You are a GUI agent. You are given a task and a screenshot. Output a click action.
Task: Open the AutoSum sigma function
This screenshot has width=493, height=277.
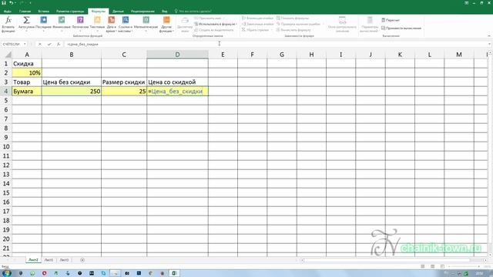point(26,25)
